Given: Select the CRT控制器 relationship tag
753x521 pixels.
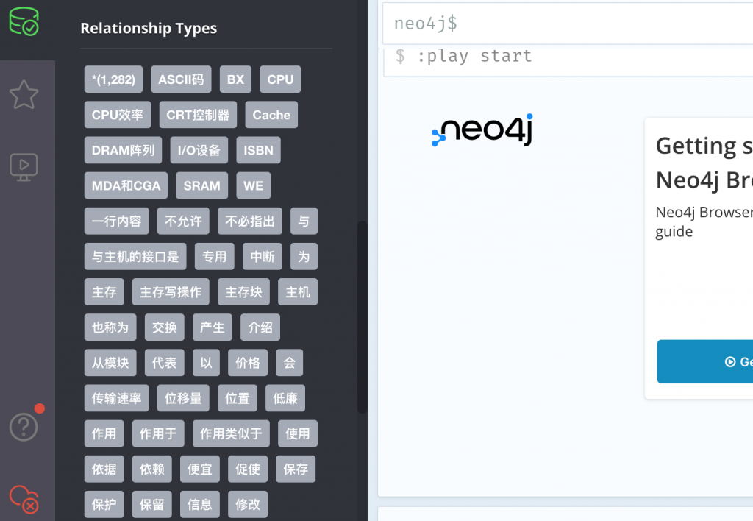Looking at the screenshot, I should point(198,115).
